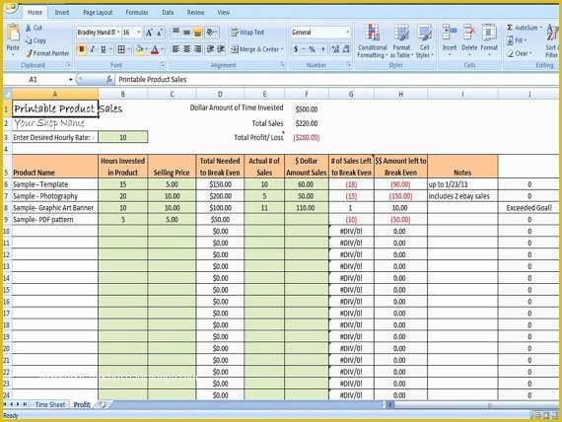
Task: Click Decrease Decimal icon
Action: [x=346, y=49]
